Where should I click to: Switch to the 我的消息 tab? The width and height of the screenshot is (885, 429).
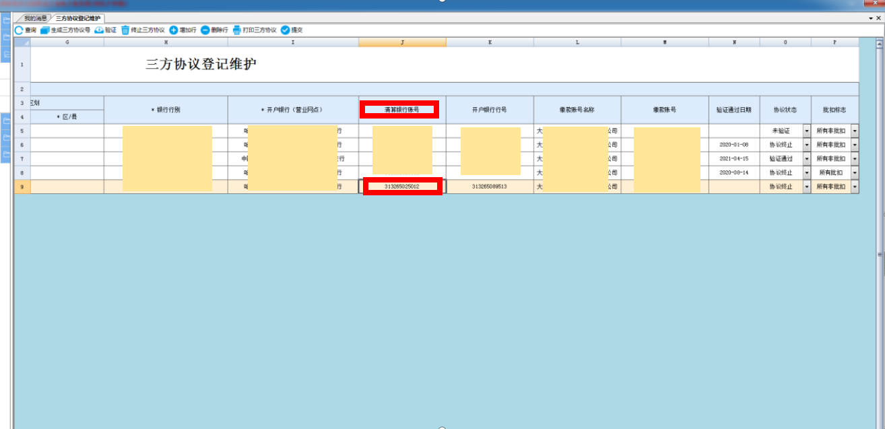[35, 18]
